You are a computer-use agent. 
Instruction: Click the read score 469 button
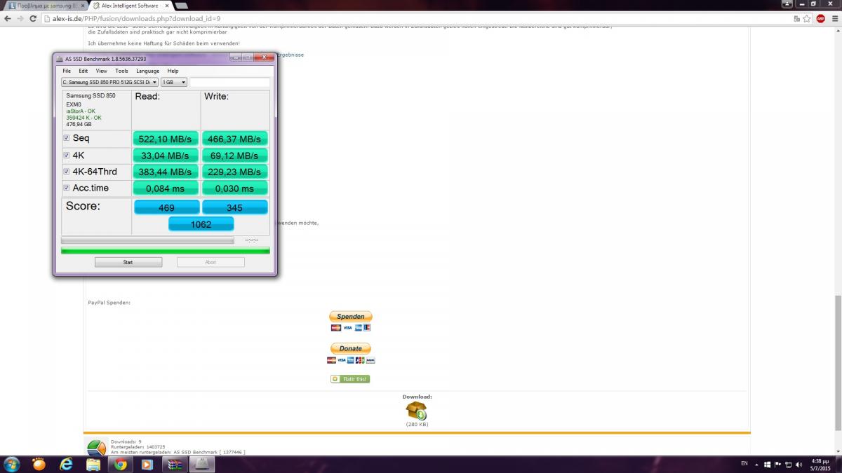coord(166,207)
